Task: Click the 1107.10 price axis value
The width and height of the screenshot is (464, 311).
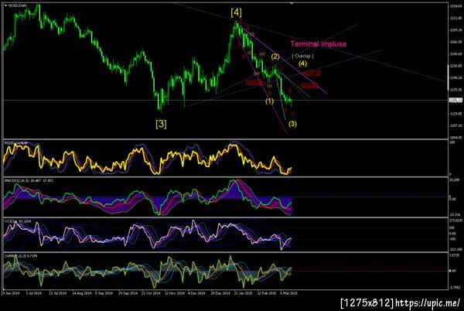Action: point(455,125)
